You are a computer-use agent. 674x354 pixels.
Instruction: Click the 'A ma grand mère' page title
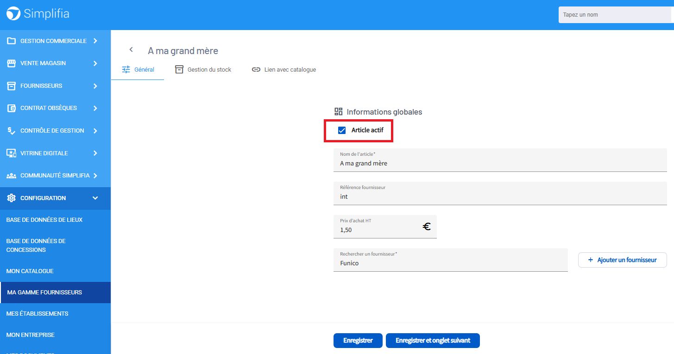coord(183,50)
